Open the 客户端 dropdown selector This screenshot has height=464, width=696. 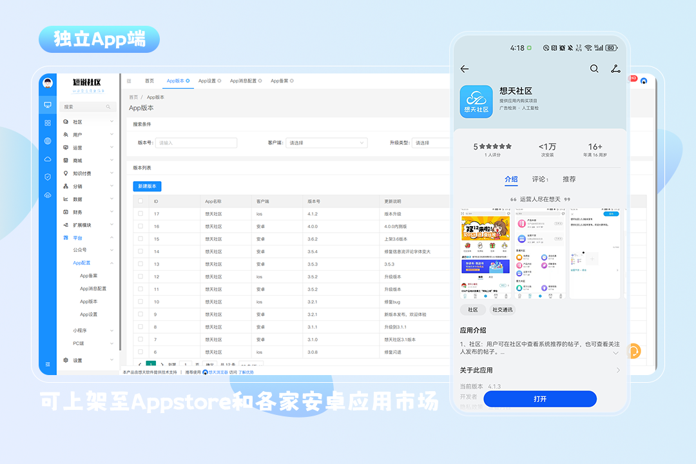[327, 143]
